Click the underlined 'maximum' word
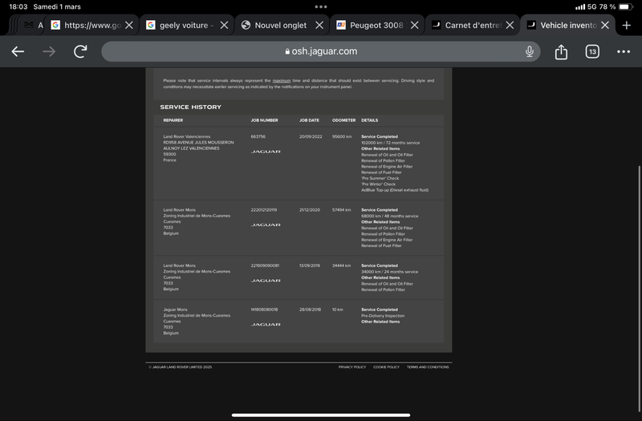Viewport: 642px width, 421px height. coord(282,81)
